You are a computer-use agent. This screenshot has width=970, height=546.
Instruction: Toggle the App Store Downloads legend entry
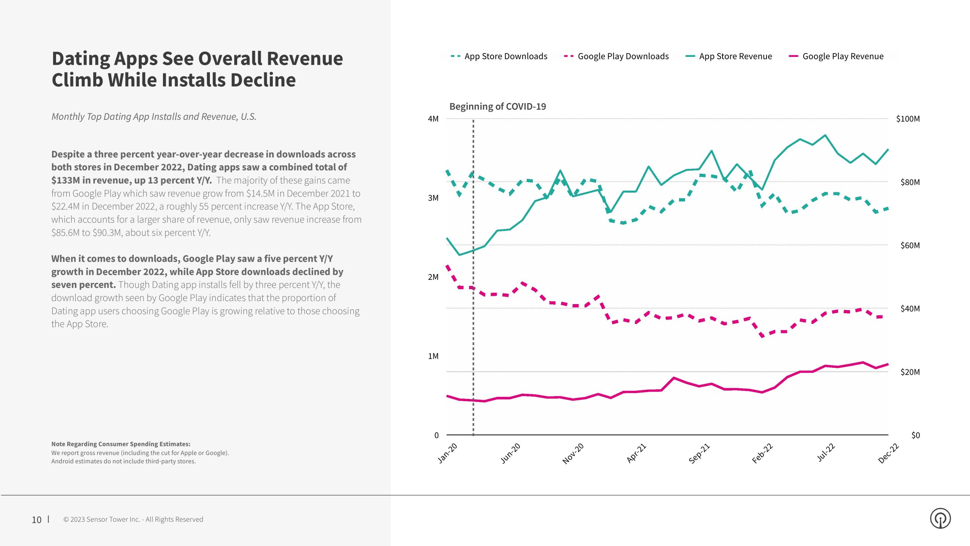[505, 56]
